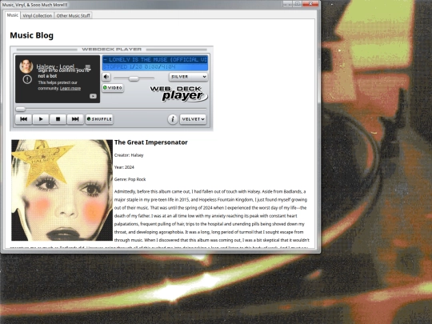Skip to previous track in Webdeck Player

point(24,119)
